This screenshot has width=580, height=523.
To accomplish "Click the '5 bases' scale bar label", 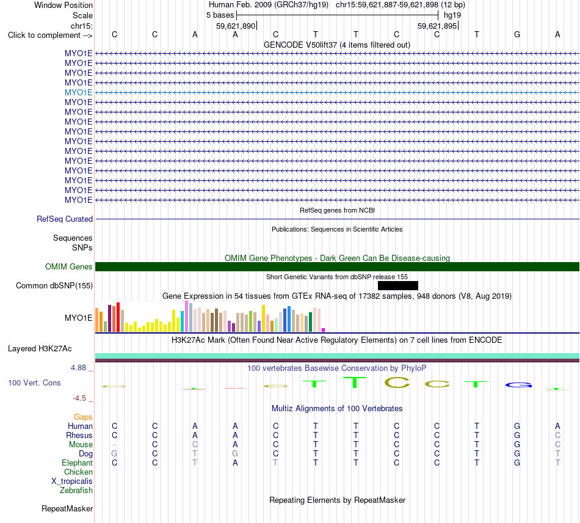I will point(220,15).
